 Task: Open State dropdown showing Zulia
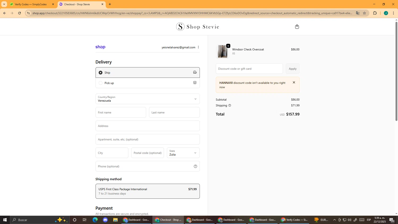coord(183,153)
